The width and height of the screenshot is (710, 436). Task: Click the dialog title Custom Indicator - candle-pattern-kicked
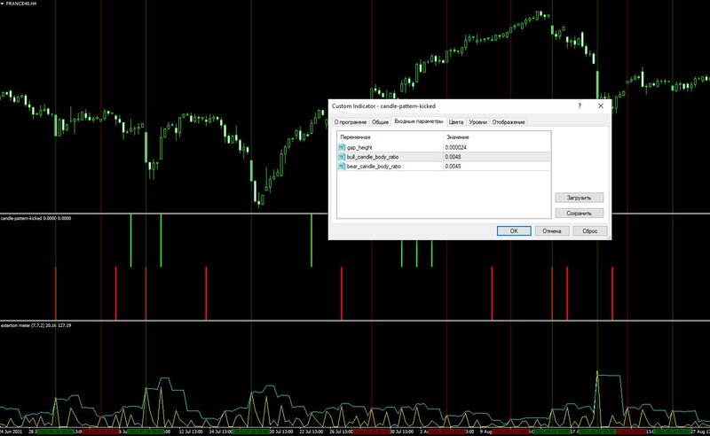[x=383, y=105]
